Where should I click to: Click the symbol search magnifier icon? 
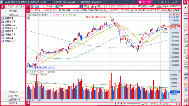[x=48, y=6]
